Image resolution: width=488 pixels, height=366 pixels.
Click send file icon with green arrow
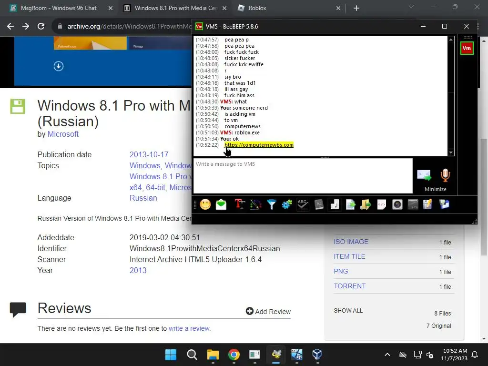pyautogui.click(x=350, y=204)
